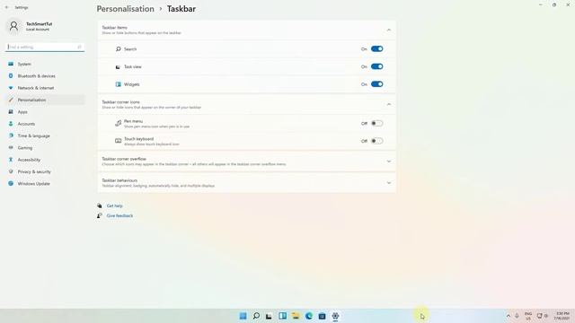575x323 pixels.
Task: Turn off the Search taskbar toggle
Action: click(376, 48)
